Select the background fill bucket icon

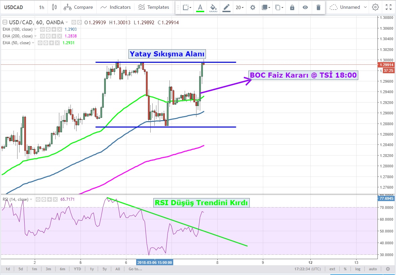click(x=213, y=7)
